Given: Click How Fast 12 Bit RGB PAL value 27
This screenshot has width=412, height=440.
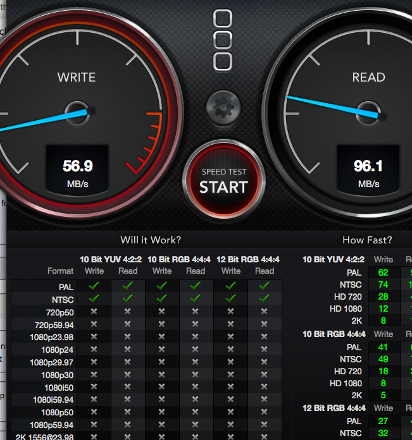Looking at the screenshot, I should click(383, 421).
